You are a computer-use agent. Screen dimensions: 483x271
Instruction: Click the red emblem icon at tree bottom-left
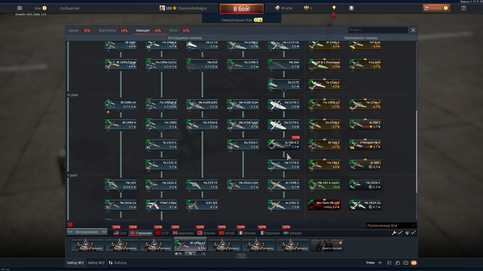point(70,225)
